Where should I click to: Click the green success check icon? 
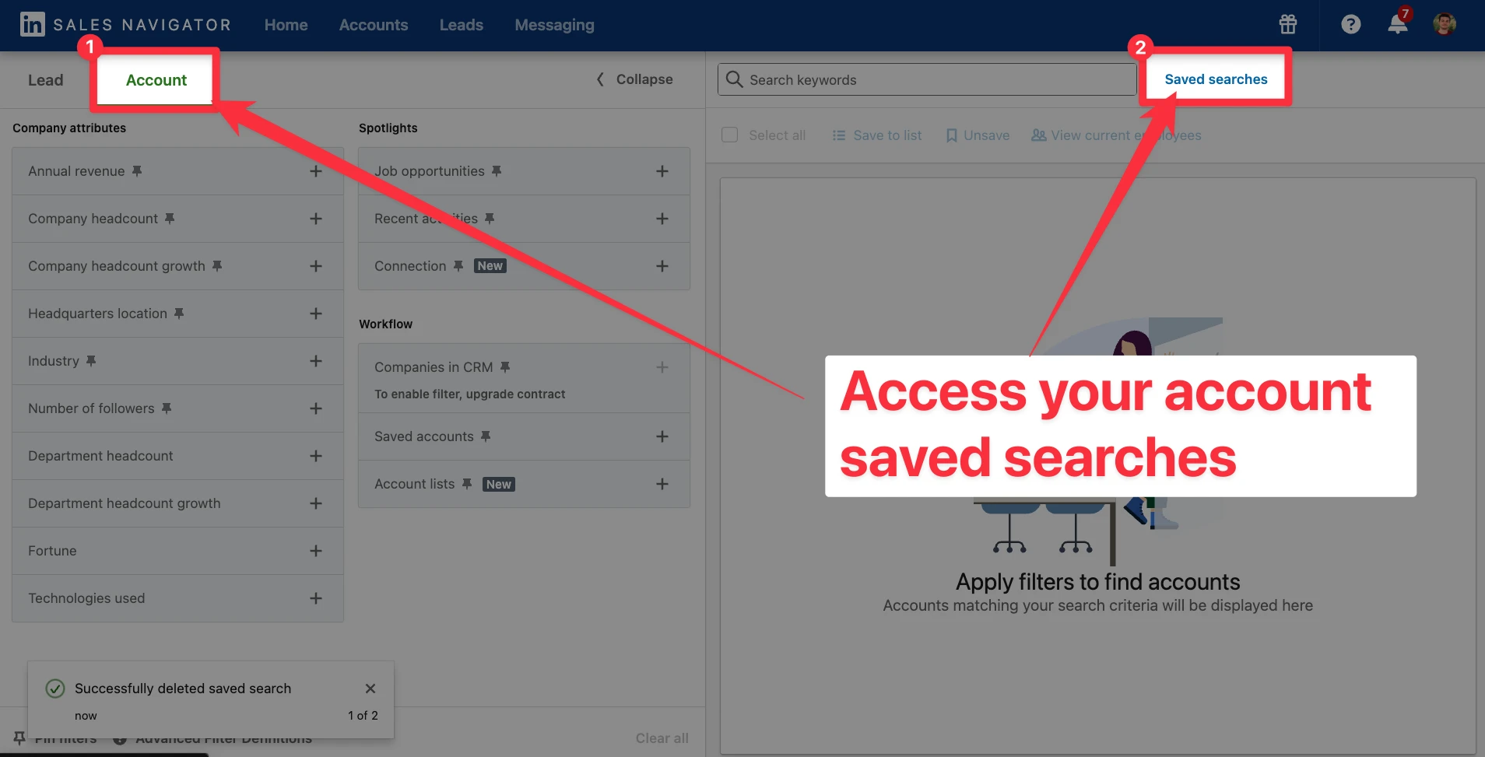click(55, 689)
